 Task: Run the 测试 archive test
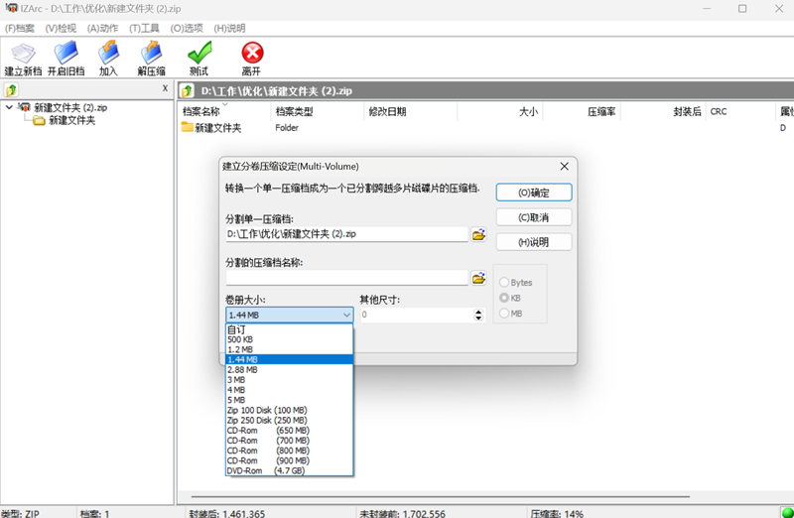199,60
